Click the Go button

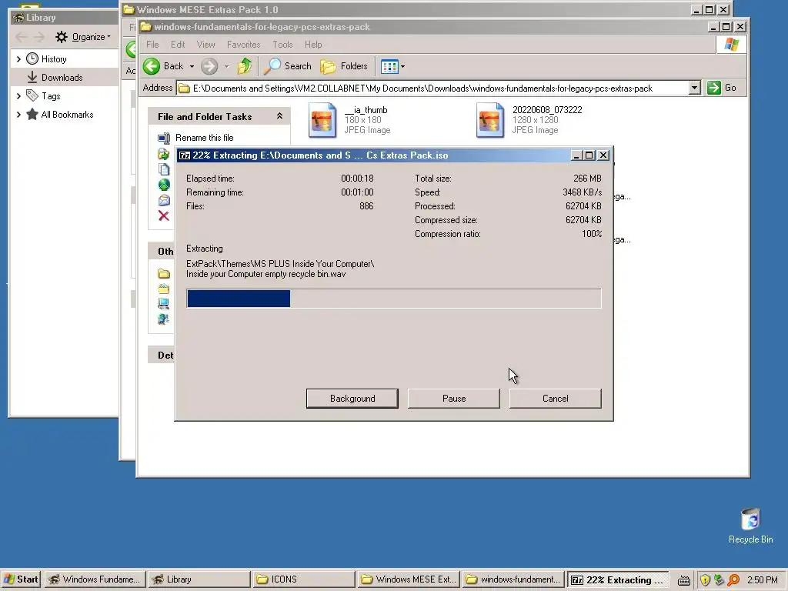point(722,88)
